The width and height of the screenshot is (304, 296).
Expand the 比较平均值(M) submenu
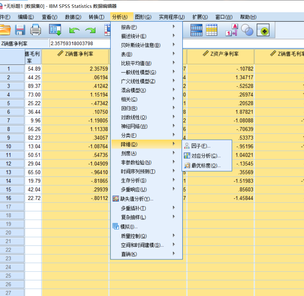tap(146, 63)
